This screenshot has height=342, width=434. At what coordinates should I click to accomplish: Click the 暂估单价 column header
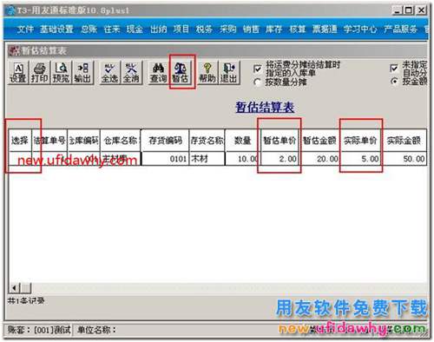coord(279,141)
